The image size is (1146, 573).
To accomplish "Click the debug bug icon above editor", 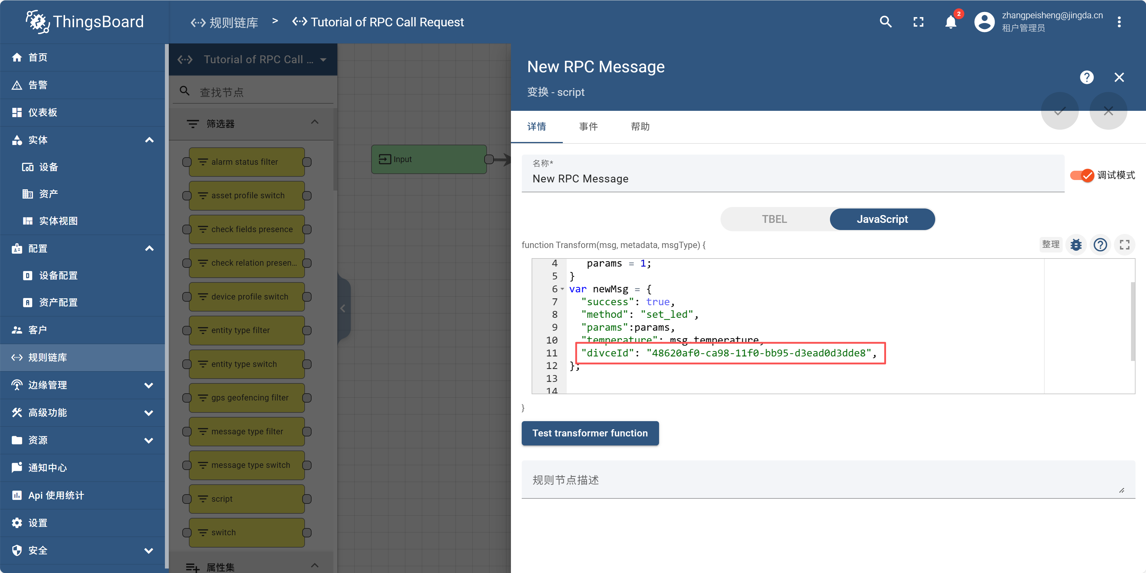I will [1076, 244].
